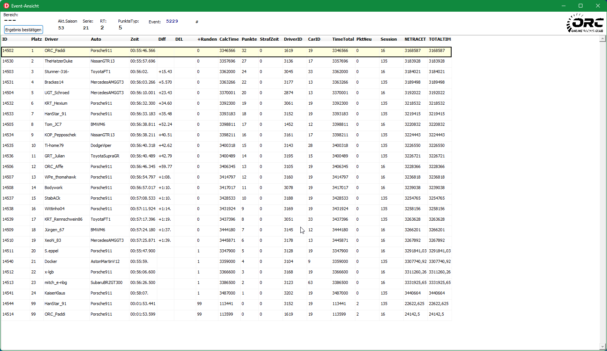Click the 'Zeit' column header
607x351 pixels.
pos(135,39)
